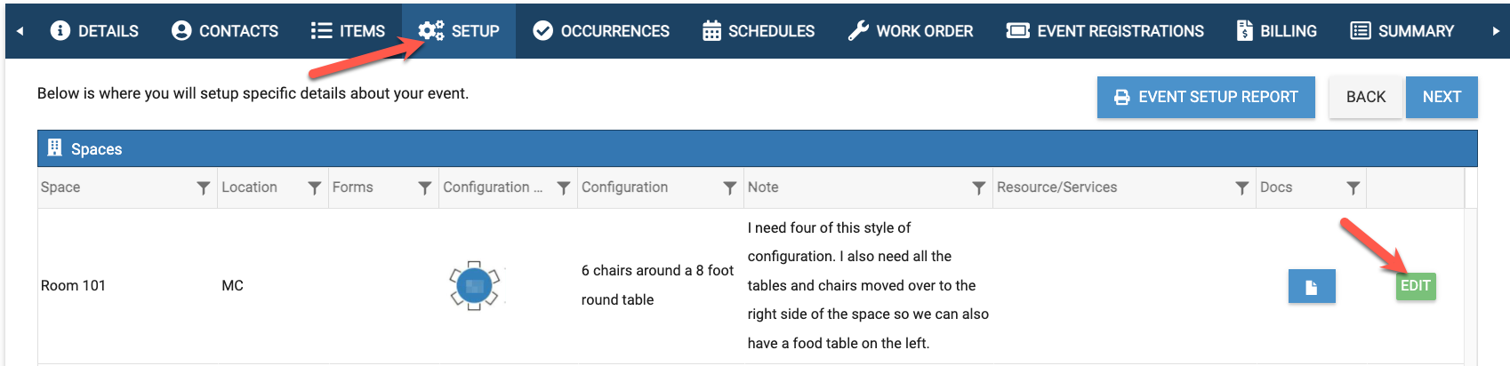Click the green Edit button for Room 101
The image size is (1510, 366).
[1416, 286]
